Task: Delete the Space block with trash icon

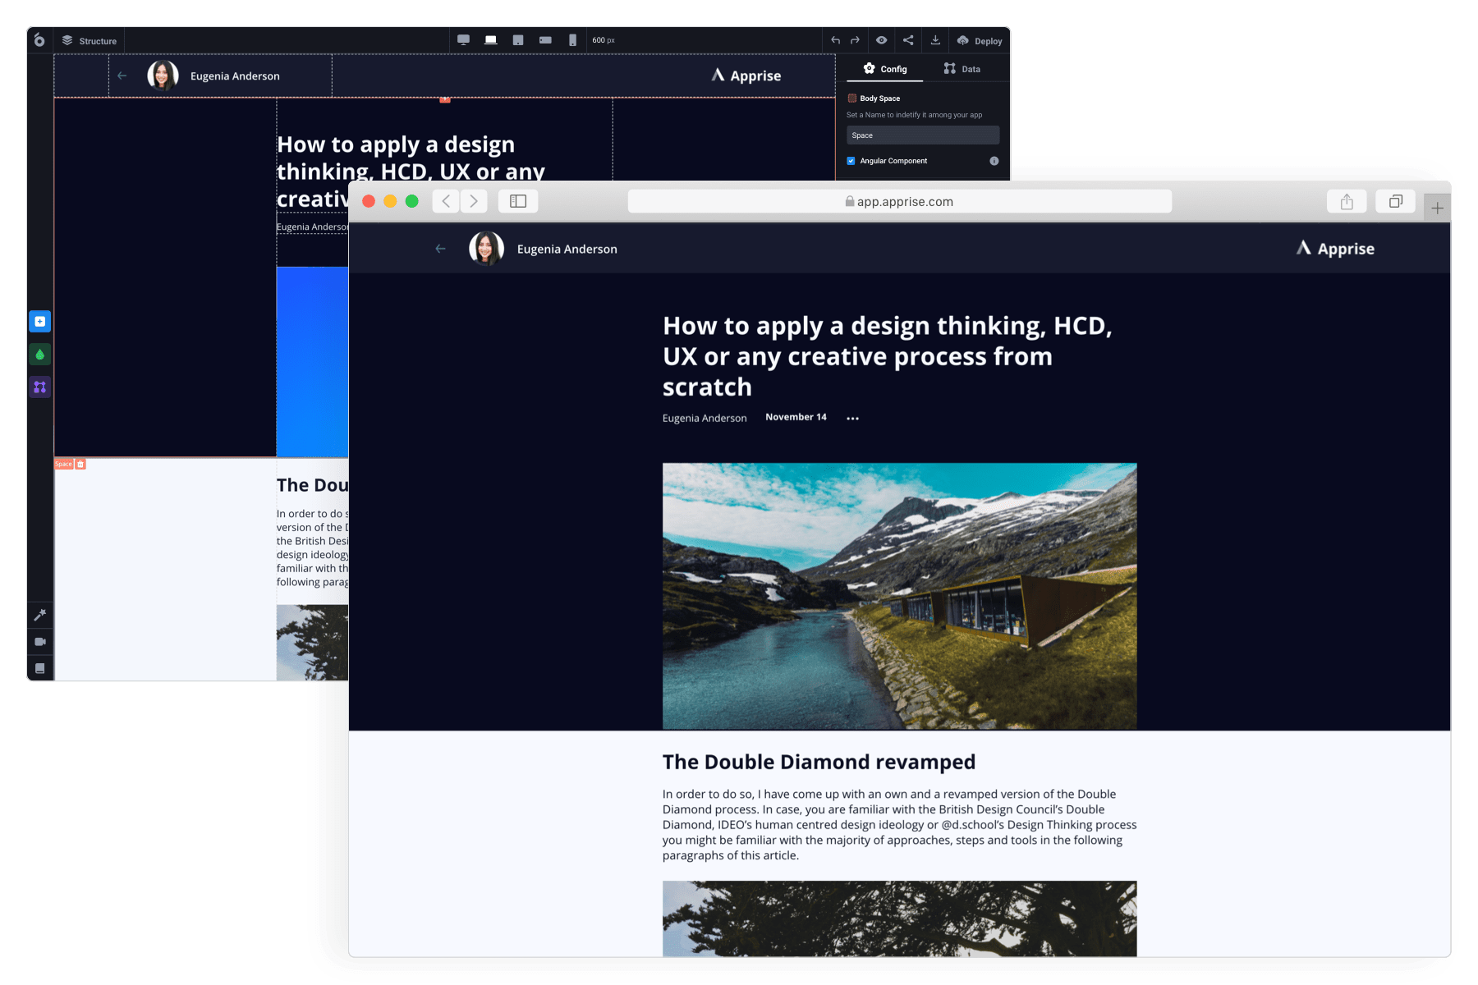Action: 80,465
